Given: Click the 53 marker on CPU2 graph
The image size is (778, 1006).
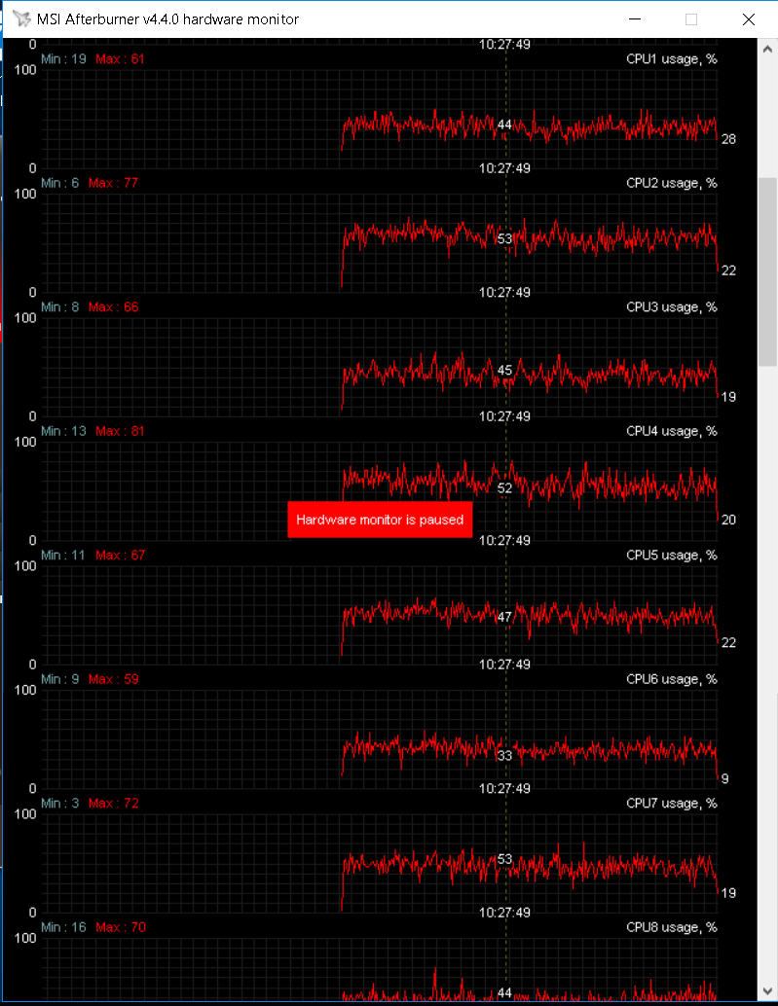Looking at the screenshot, I should click(x=504, y=238).
